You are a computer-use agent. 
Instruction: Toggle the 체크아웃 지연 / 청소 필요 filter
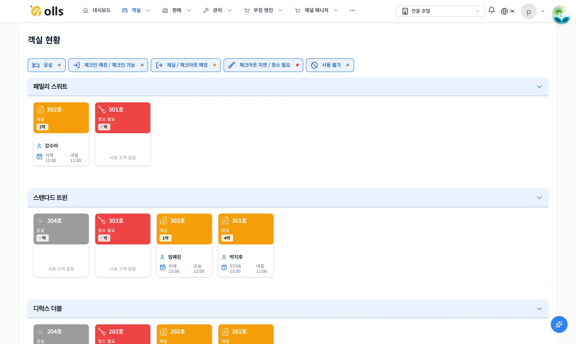263,65
